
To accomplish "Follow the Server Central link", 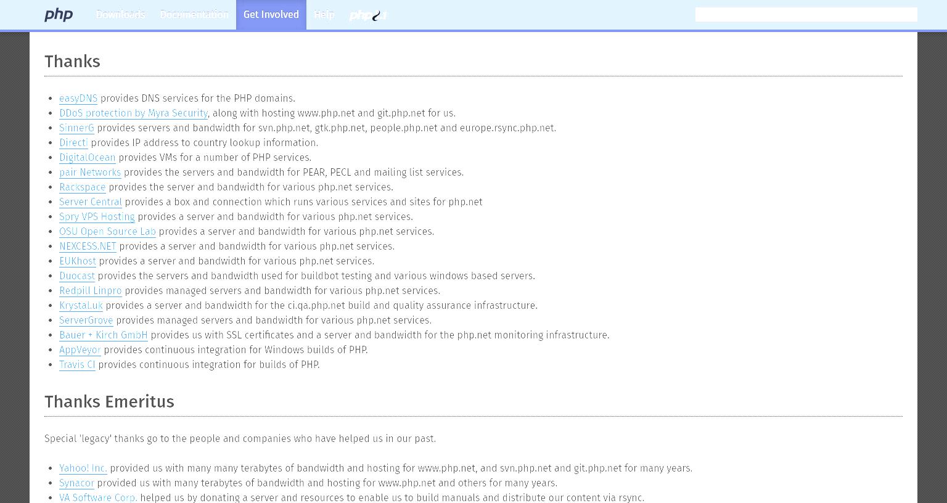I will (91, 202).
